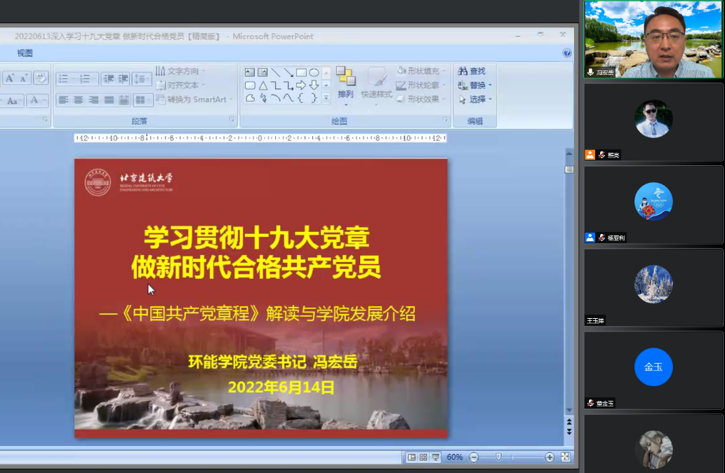Image resolution: width=725 pixels, height=473 pixels.
Task: Open the Select (选择) dropdown
Action: tap(476, 99)
